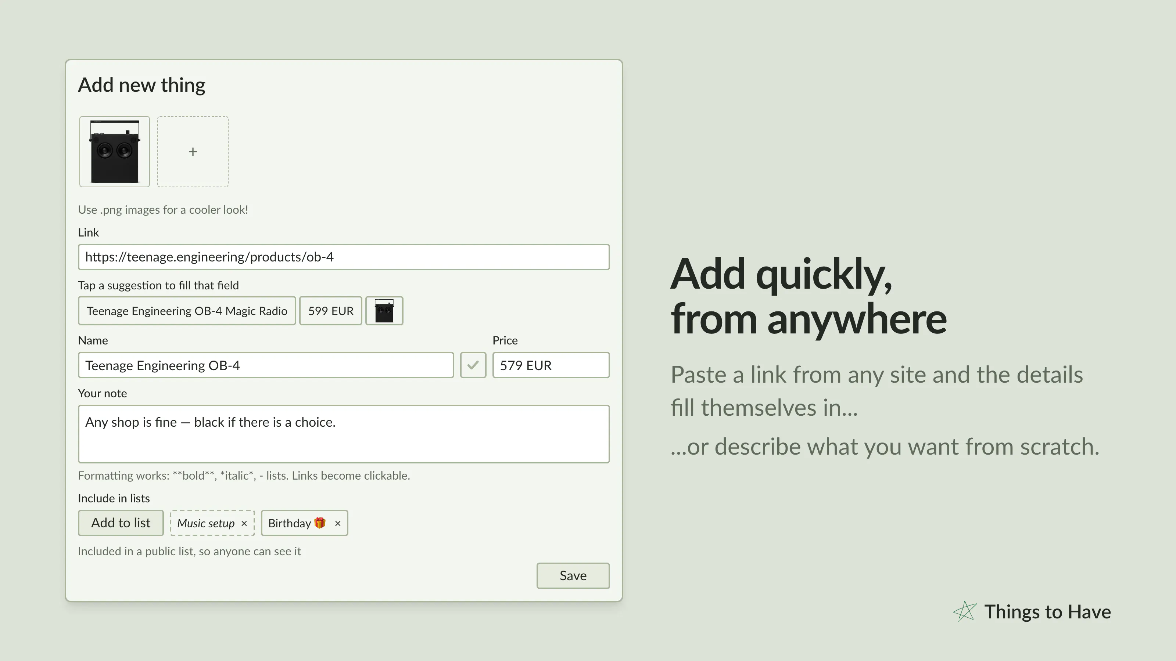Viewport: 1176px width, 661px height.
Task: Toggle the green checkmark next to Name
Action: [473, 365]
